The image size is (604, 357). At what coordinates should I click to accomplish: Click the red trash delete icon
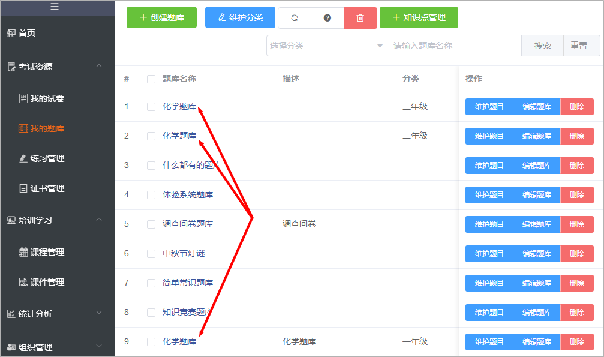360,18
